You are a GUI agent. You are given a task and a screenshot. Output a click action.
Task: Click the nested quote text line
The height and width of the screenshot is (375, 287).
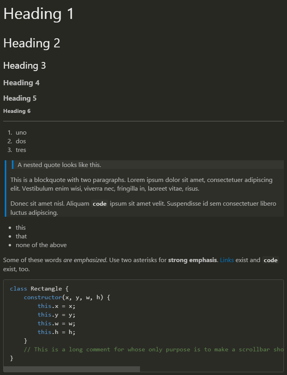pyautogui.click(x=59, y=165)
